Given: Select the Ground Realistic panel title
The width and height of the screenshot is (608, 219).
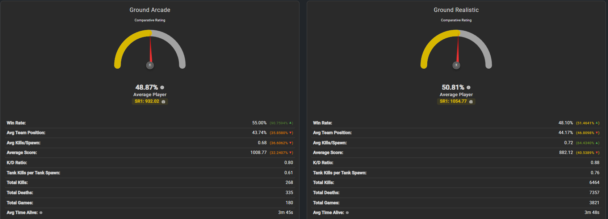Looking at the screenshot, I should tap(456, 10).
